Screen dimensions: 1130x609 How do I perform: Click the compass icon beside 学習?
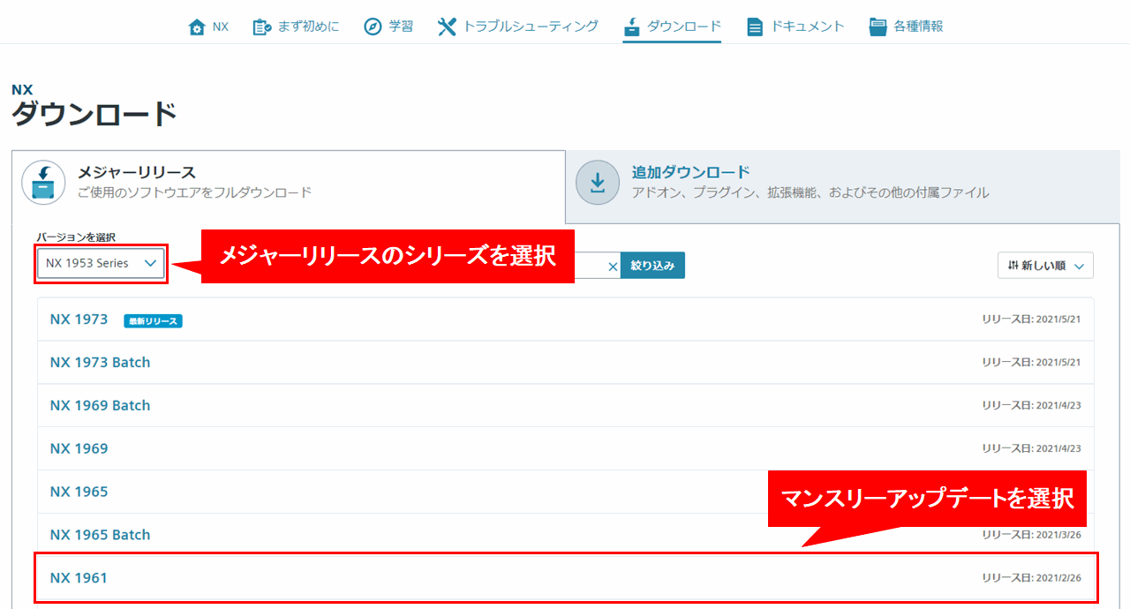tap(373, 26)
